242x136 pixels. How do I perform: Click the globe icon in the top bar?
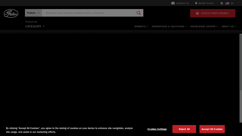point(222,3)
